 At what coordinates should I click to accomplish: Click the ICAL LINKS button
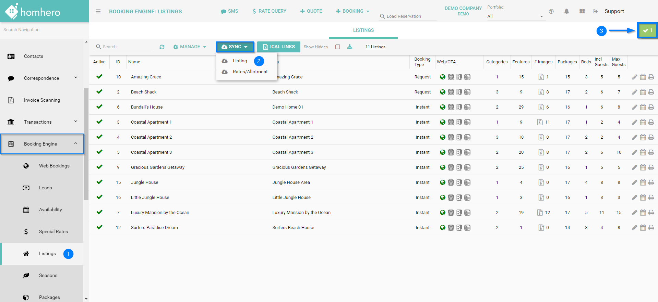pos(278,47)
